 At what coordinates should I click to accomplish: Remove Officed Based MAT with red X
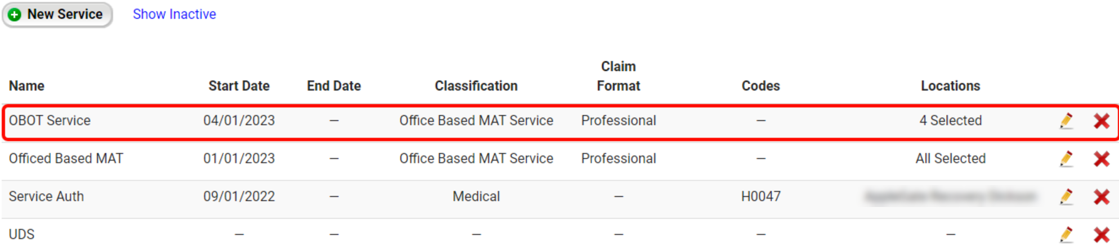pos(1102,159)
